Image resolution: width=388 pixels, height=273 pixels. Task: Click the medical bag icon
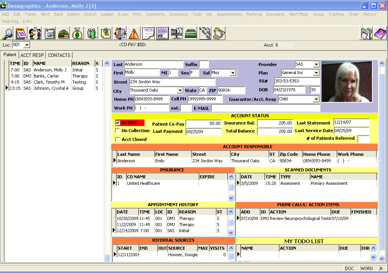point(63,34)
